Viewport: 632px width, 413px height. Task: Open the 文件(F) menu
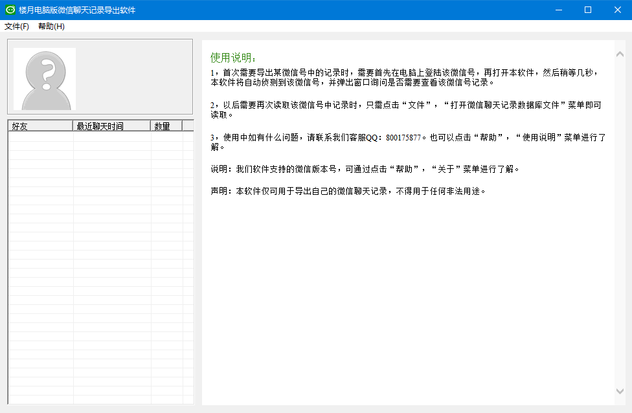(x=17, y=26)
